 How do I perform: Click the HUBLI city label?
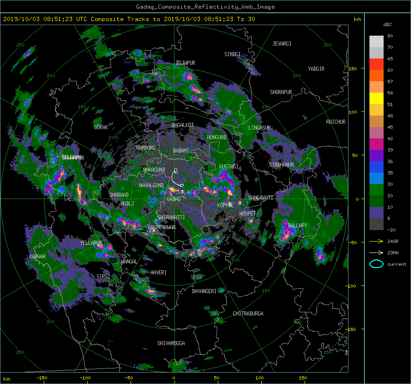pos(127,204)
